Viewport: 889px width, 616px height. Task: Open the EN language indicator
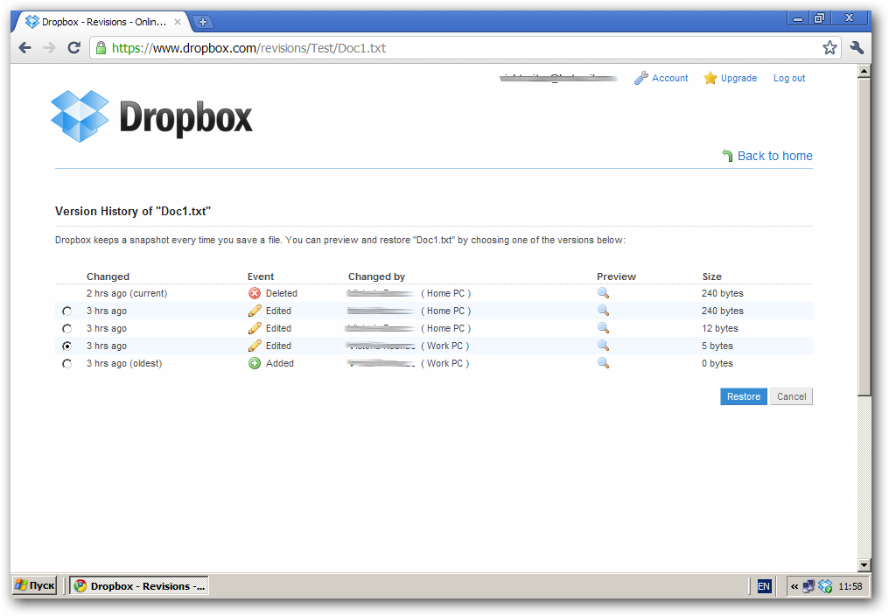click(764, 586)
